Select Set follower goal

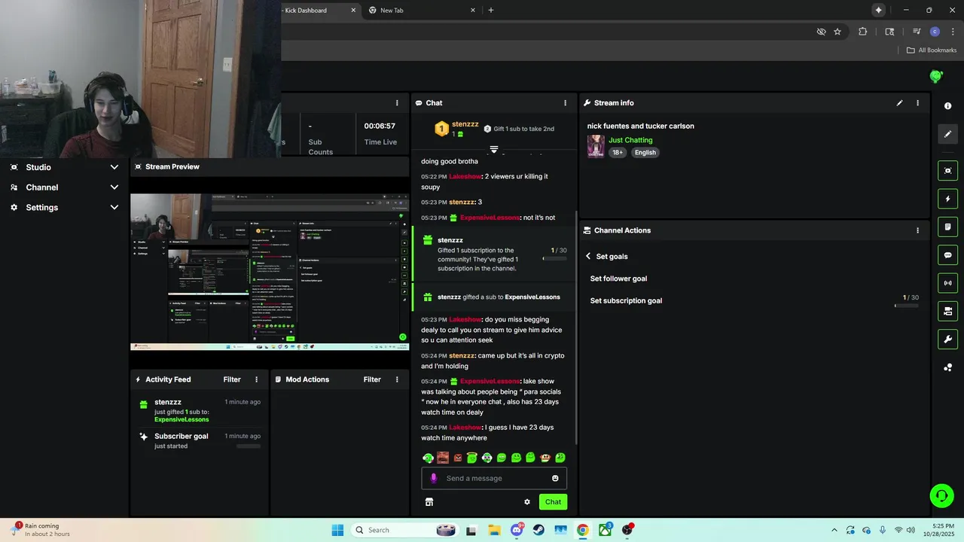click(x=618, y=279)
